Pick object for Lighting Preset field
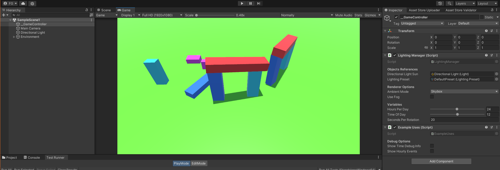 [497, 79]
